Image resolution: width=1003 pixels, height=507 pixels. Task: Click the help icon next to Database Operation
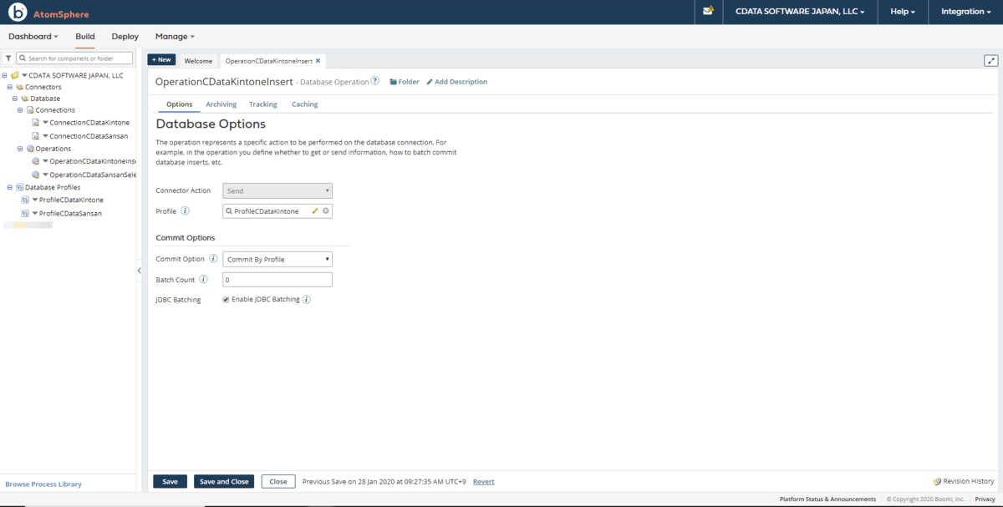pos(375,82)
